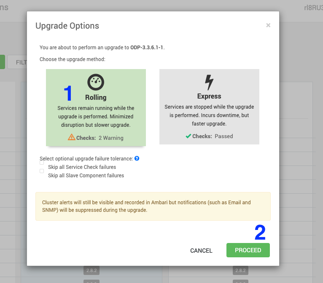Click the Upgrade Options dialog title
Screen dimensions: 323x283
67,26
